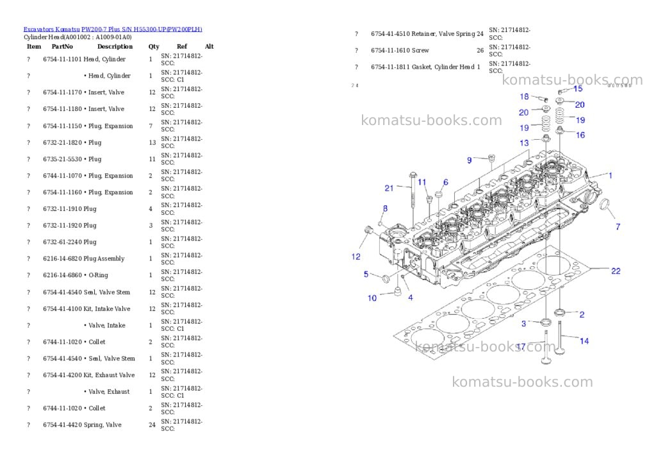Click the Ref column header
This screenshot has width=656, height=465.
(182, 46)
